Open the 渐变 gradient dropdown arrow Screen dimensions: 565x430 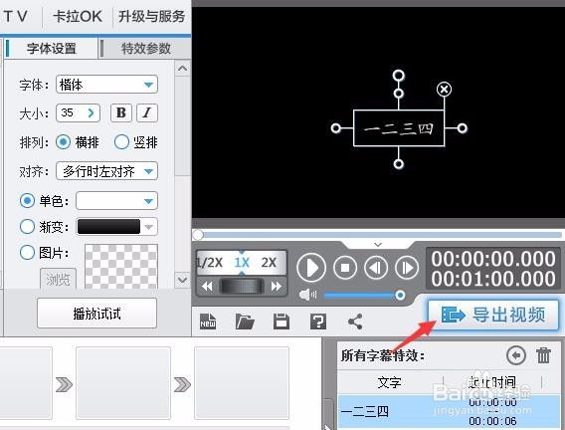(x=149, y=227)
